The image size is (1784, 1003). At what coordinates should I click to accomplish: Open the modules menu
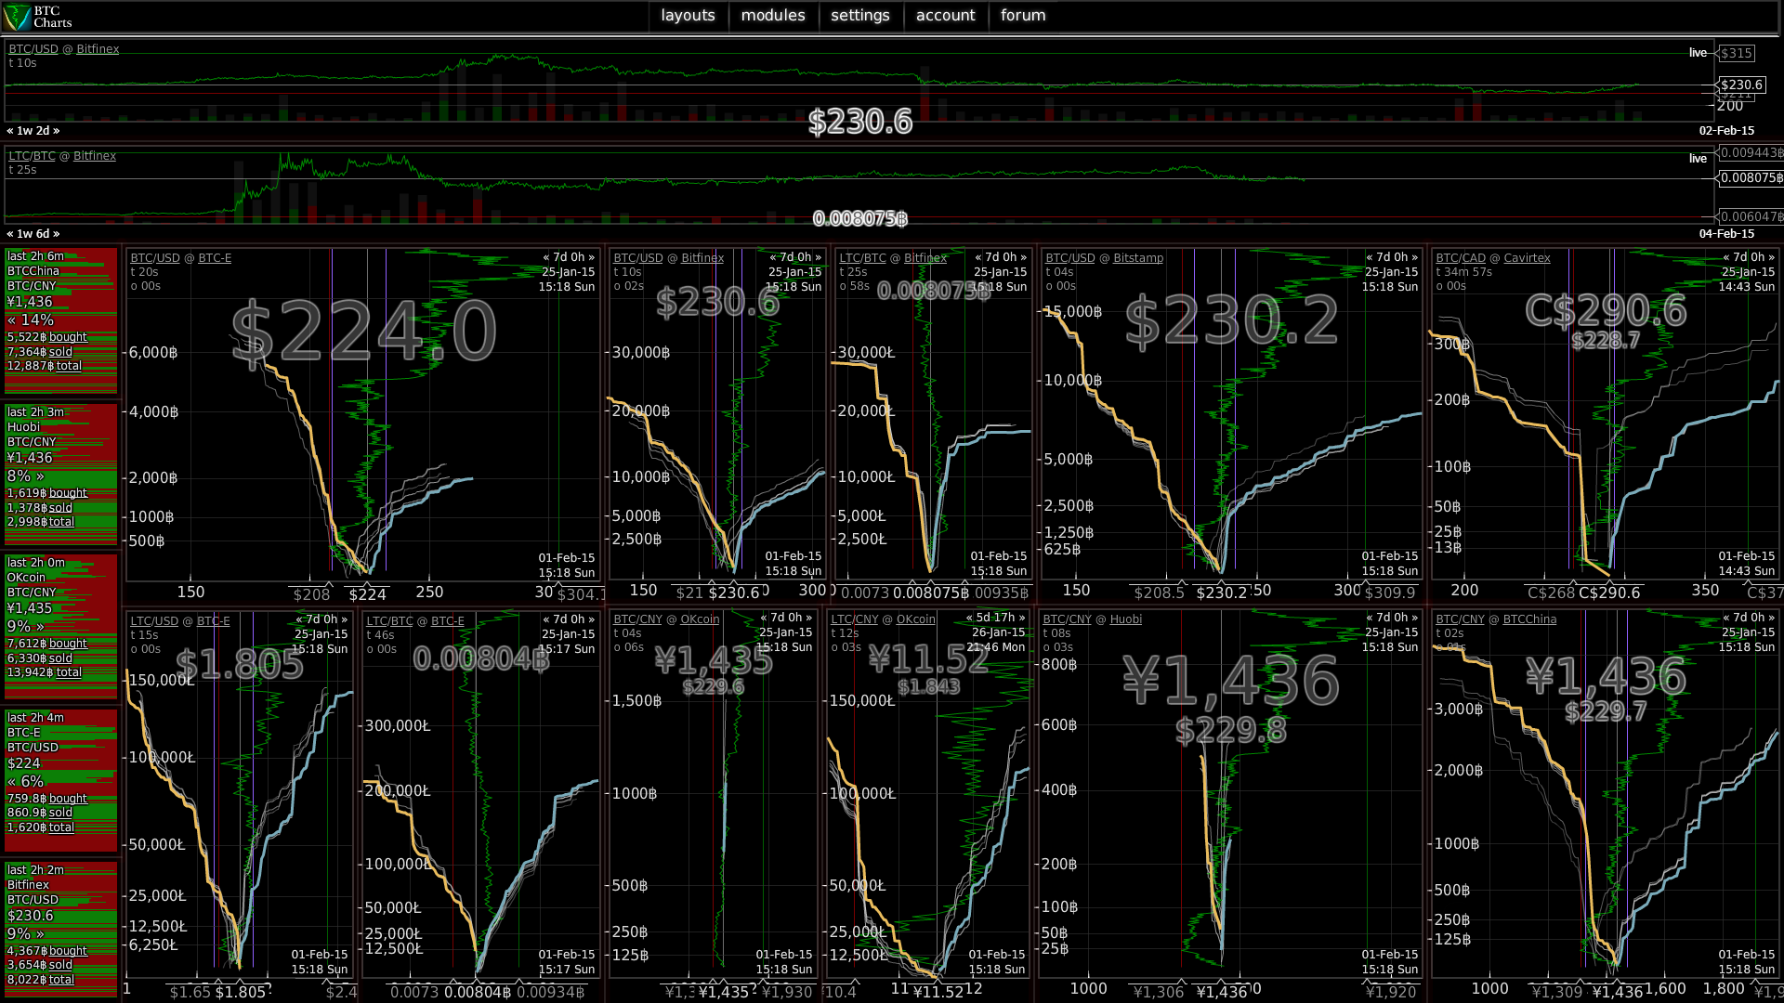773,16
